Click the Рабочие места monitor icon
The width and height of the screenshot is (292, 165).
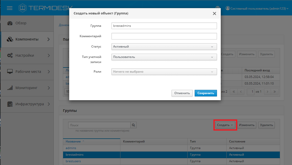(x=10, y=72)
